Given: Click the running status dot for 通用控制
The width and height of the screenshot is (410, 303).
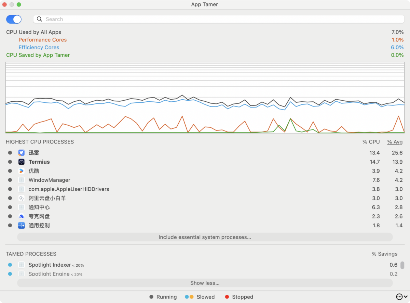Looking at the screenshot, I should tap(10, 225).
